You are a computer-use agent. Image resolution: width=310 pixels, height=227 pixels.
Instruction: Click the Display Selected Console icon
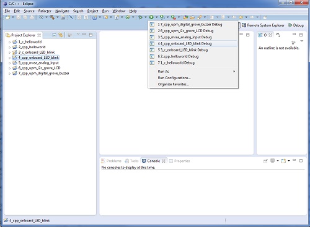click(273, 161)
